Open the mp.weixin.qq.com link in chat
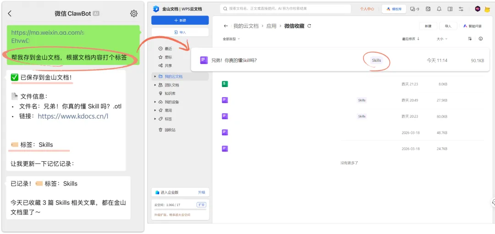 (47, 36)
